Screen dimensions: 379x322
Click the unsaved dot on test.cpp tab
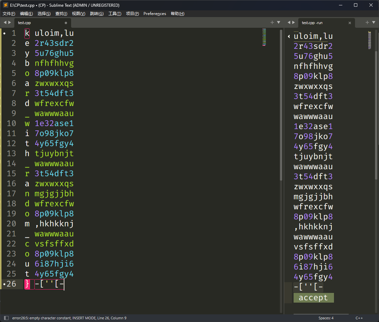point(66,23)
